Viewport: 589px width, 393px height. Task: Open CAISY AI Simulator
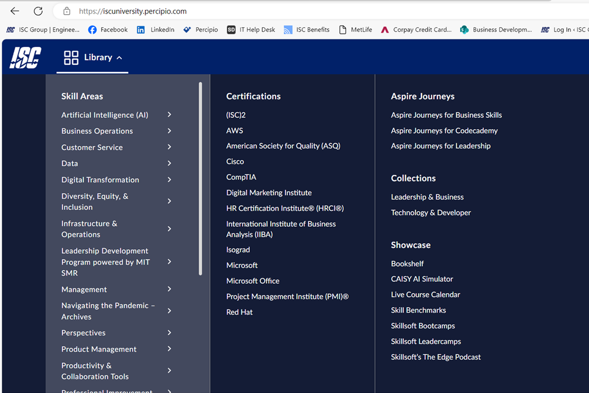coord(422,279)
